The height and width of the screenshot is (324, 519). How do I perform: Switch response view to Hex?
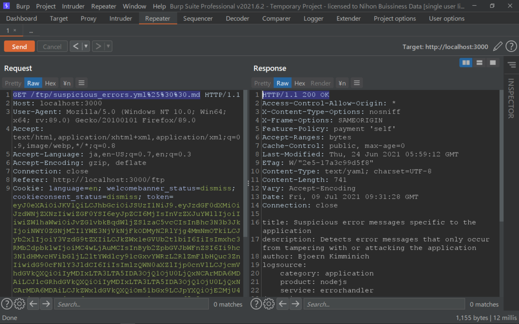300,83
